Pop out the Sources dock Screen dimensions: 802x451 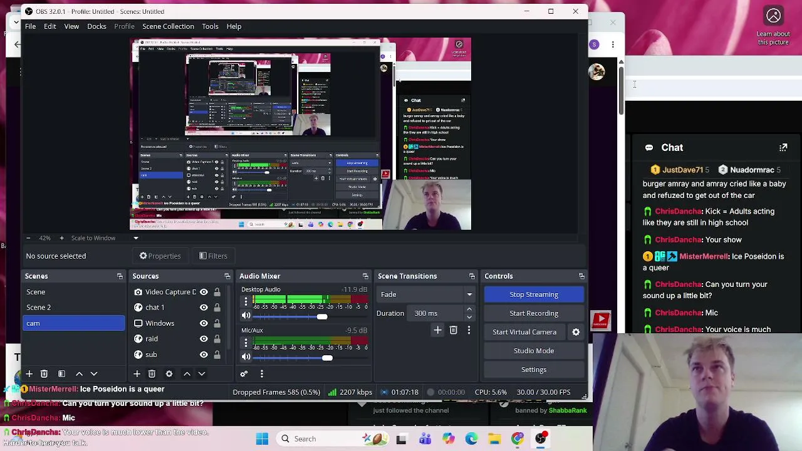(227, 276)
